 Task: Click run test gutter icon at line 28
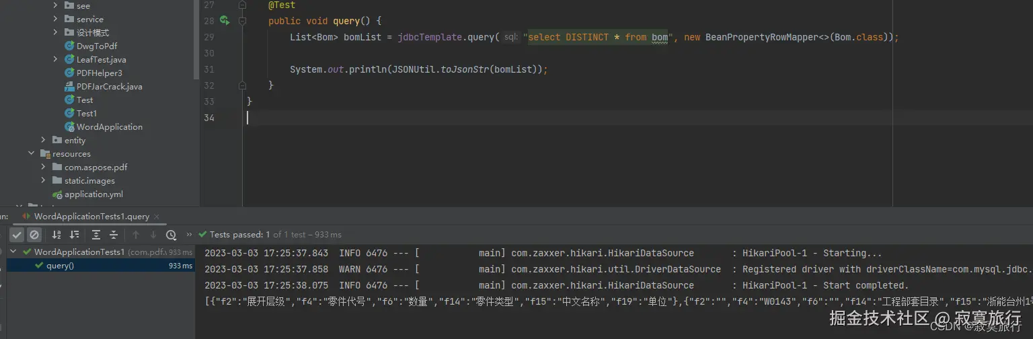point(225,21)
